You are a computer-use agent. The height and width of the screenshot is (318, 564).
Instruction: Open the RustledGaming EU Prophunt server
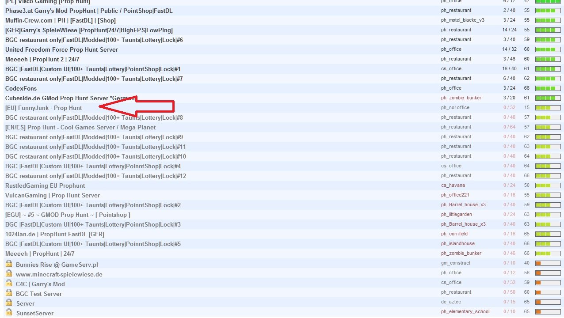coord(45,185)
